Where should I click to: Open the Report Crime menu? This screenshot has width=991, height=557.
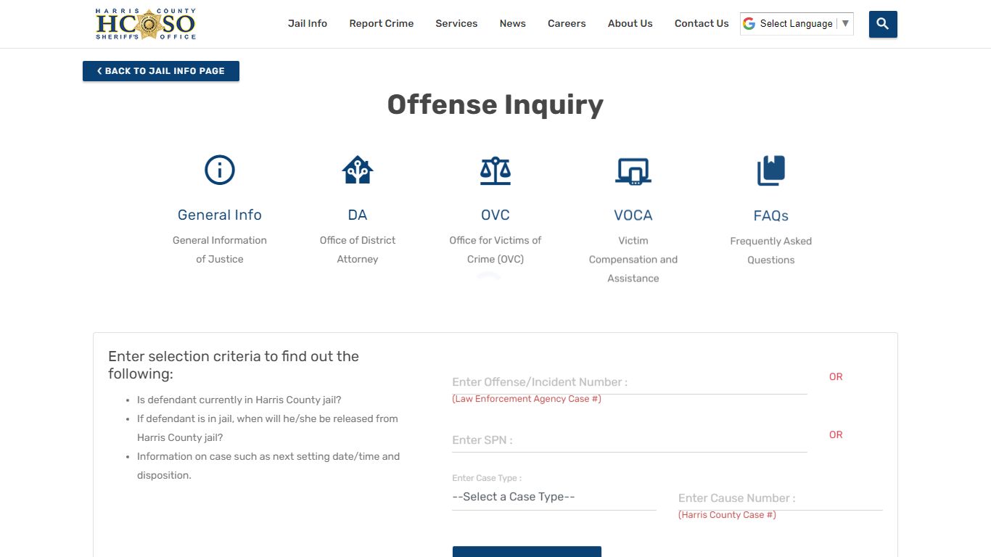click(382, 23)
